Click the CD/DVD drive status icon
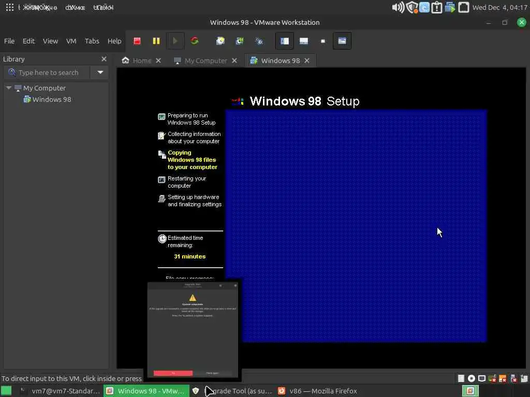This screenshot has width=530, height=397. click(472, 378)
